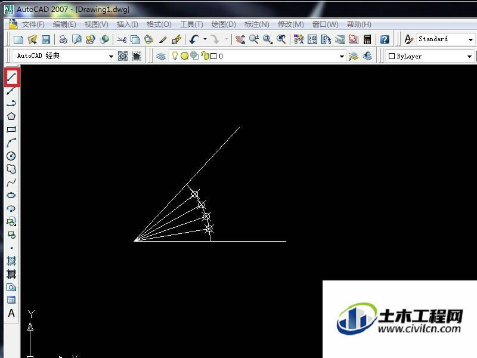Click the Open file icon
477x358 pixels.
point(32,39)
